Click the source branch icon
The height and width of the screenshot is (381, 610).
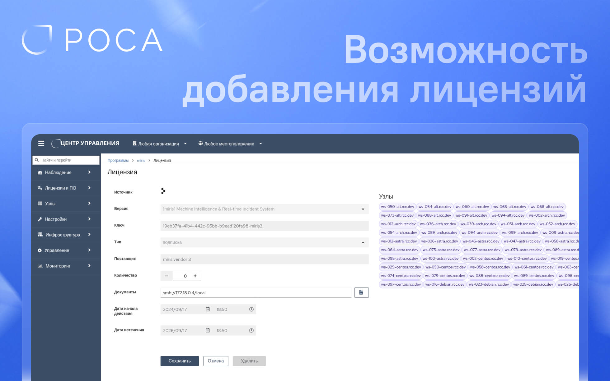pyautogui.click(x=163, y=191)
